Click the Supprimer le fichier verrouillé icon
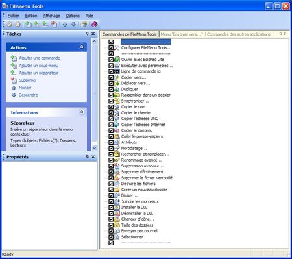 pyautogui.click(x=117, y=178)
